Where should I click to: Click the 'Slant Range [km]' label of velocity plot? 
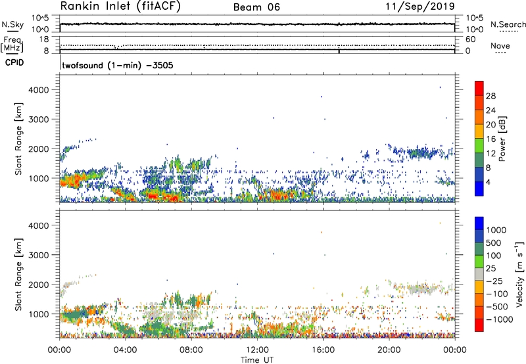click(18, 274)
